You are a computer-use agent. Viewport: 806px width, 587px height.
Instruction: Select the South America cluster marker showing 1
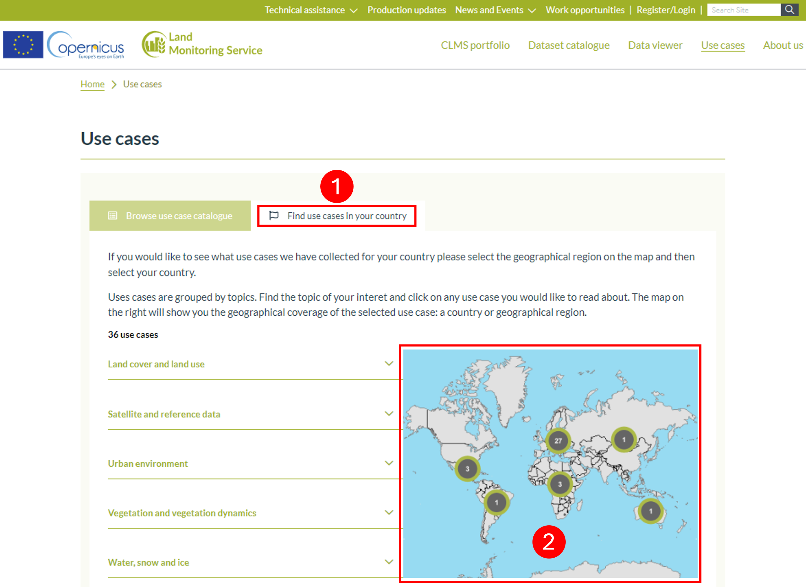pos(496,503)
